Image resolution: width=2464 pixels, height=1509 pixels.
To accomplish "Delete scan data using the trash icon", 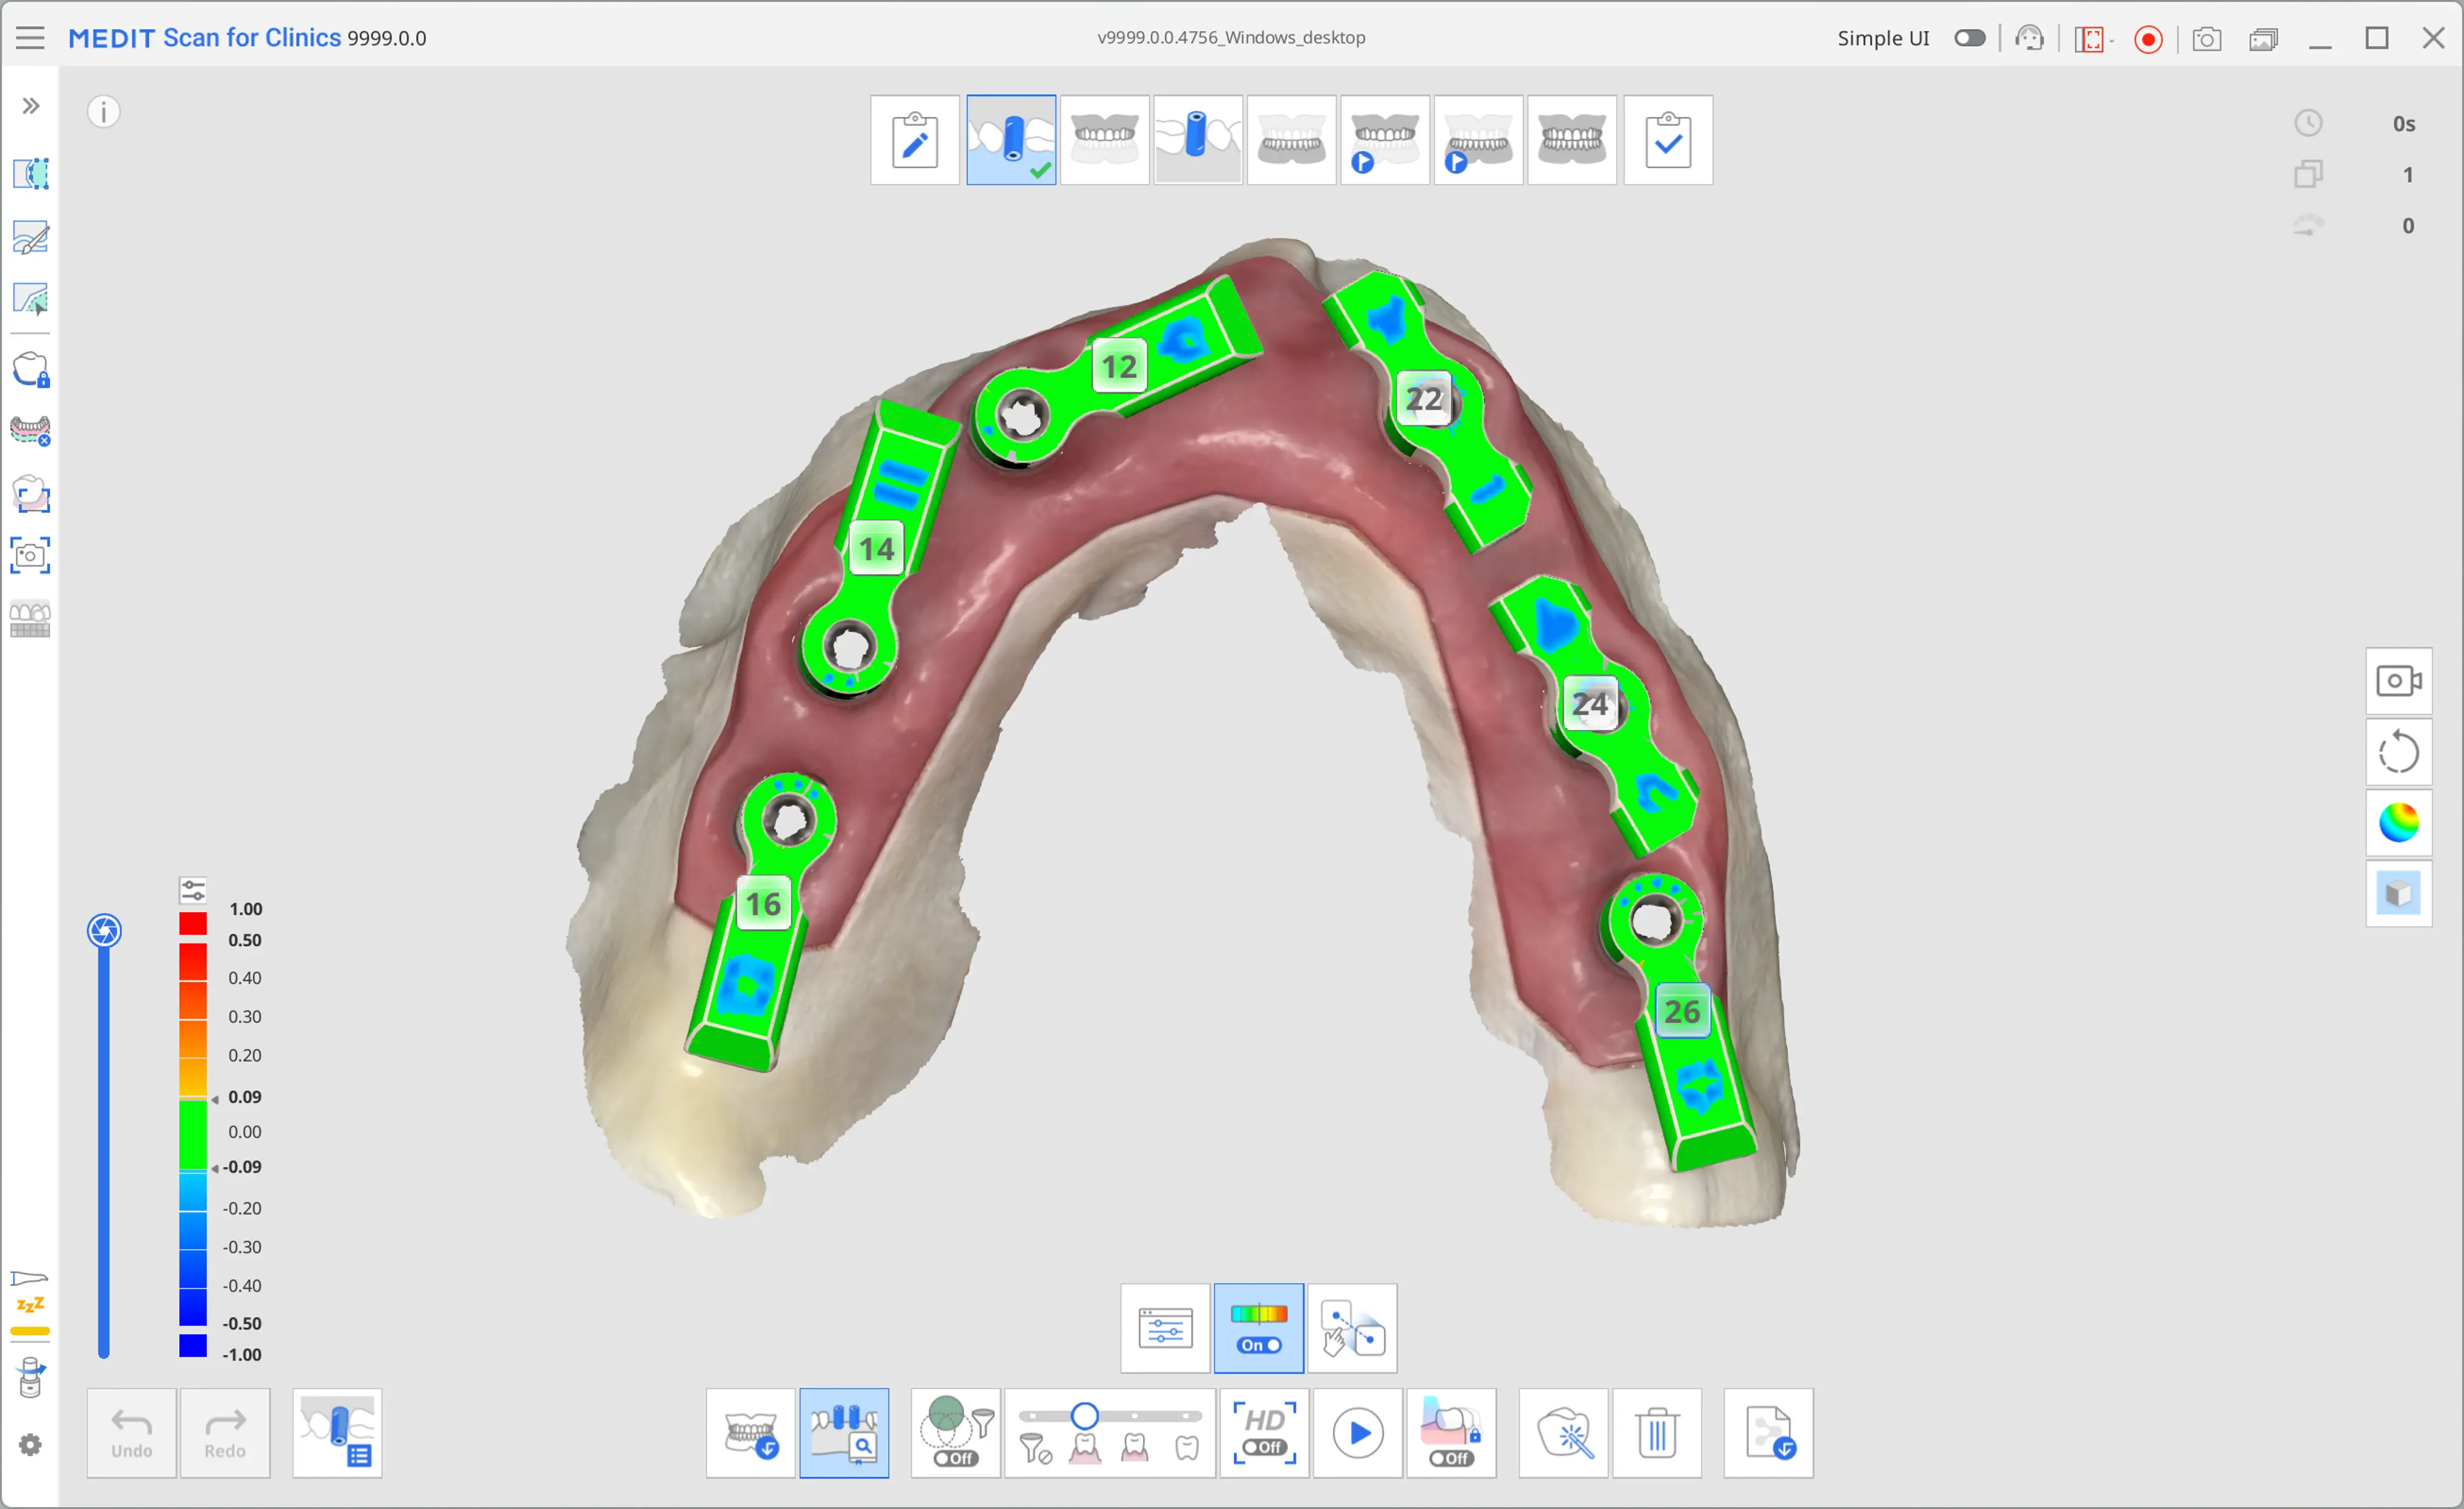I will coord(1657,1433).
